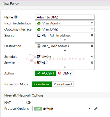The height and width of the screenshot is (117, 110).
Task: Click the PRX badge in Protocol Options
Action: (x=38, y=109)
